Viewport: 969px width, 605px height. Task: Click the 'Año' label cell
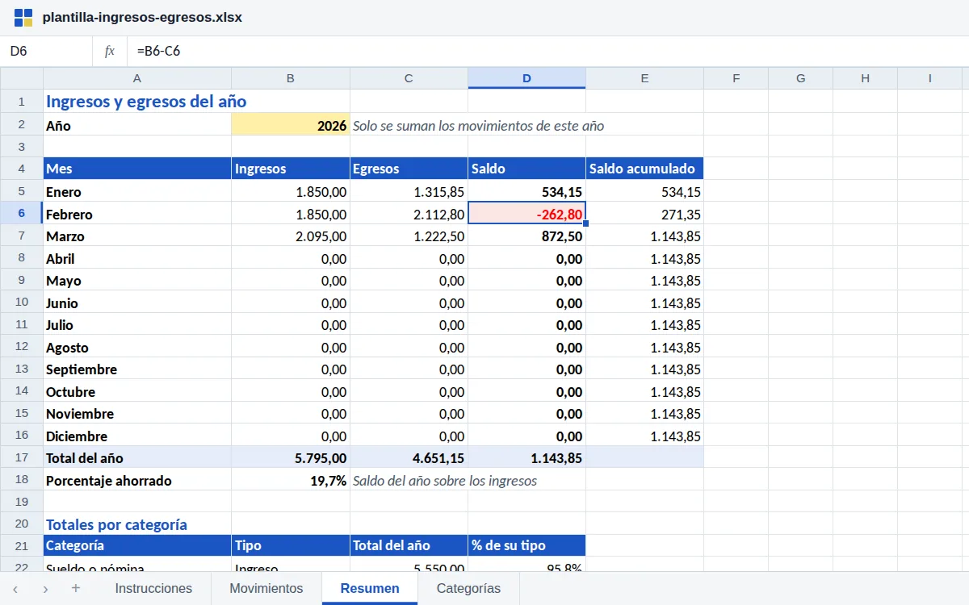pyautogui.click(x=137, y=125)
